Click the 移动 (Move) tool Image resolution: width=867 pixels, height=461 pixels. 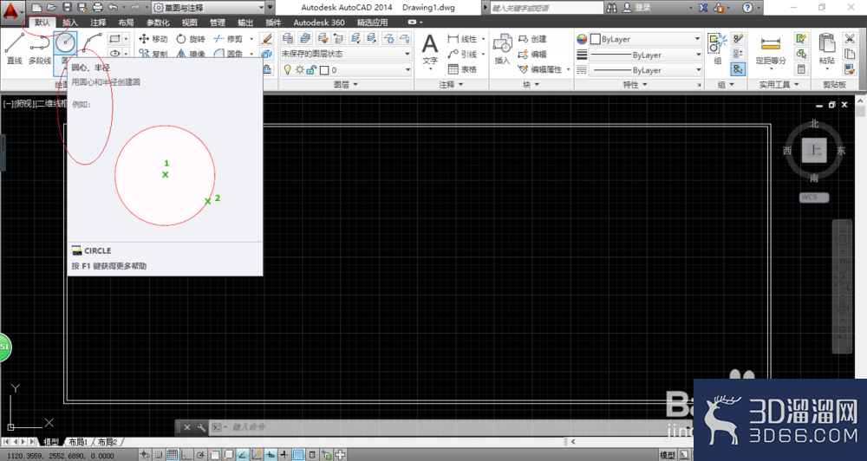point(153,39)
